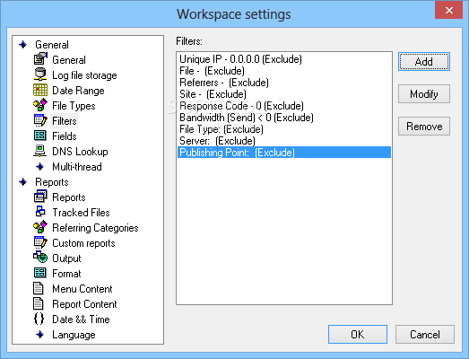This screenshot has height=359, width=469.
Task: Open Log file storage settings
Action: [x=84, y=75]
